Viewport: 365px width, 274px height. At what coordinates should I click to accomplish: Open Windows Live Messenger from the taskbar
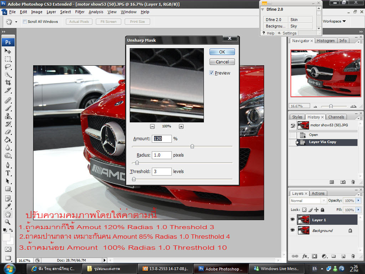tap(276, 269)
